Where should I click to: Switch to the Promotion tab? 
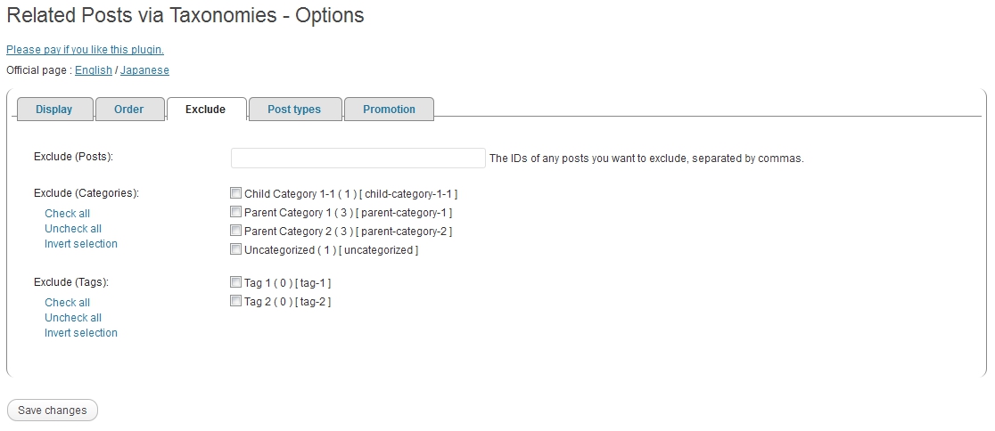[389, 110]
